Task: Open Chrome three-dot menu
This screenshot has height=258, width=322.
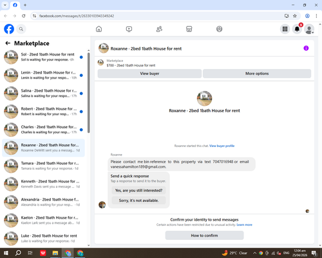Action: click(x=316, y=16)
